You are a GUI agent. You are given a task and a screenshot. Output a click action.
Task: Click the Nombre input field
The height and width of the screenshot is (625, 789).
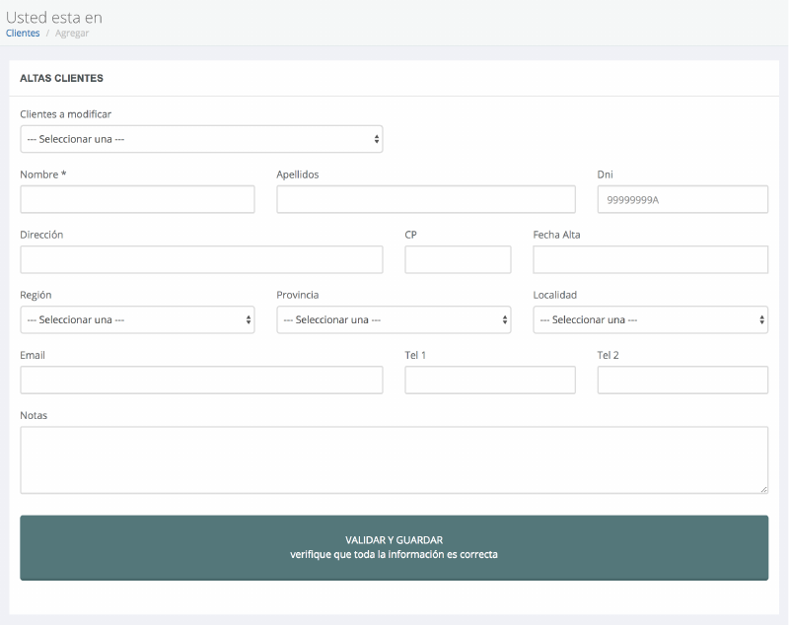(x=137, y=199)
